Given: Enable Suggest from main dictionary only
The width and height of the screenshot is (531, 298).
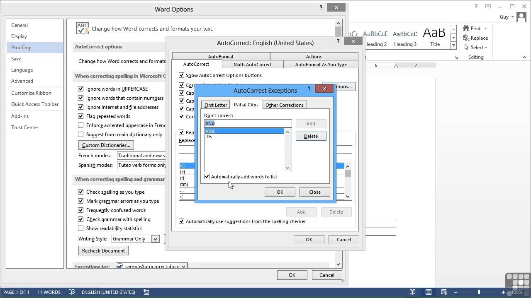Looking at the screenshot, I should (81, 134).
